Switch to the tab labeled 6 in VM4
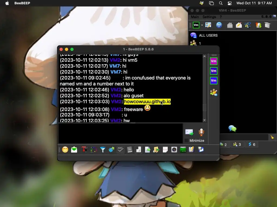 click(x=252, y=144)
